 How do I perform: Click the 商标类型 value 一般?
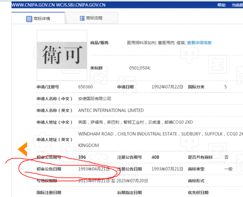coord(228,169)
